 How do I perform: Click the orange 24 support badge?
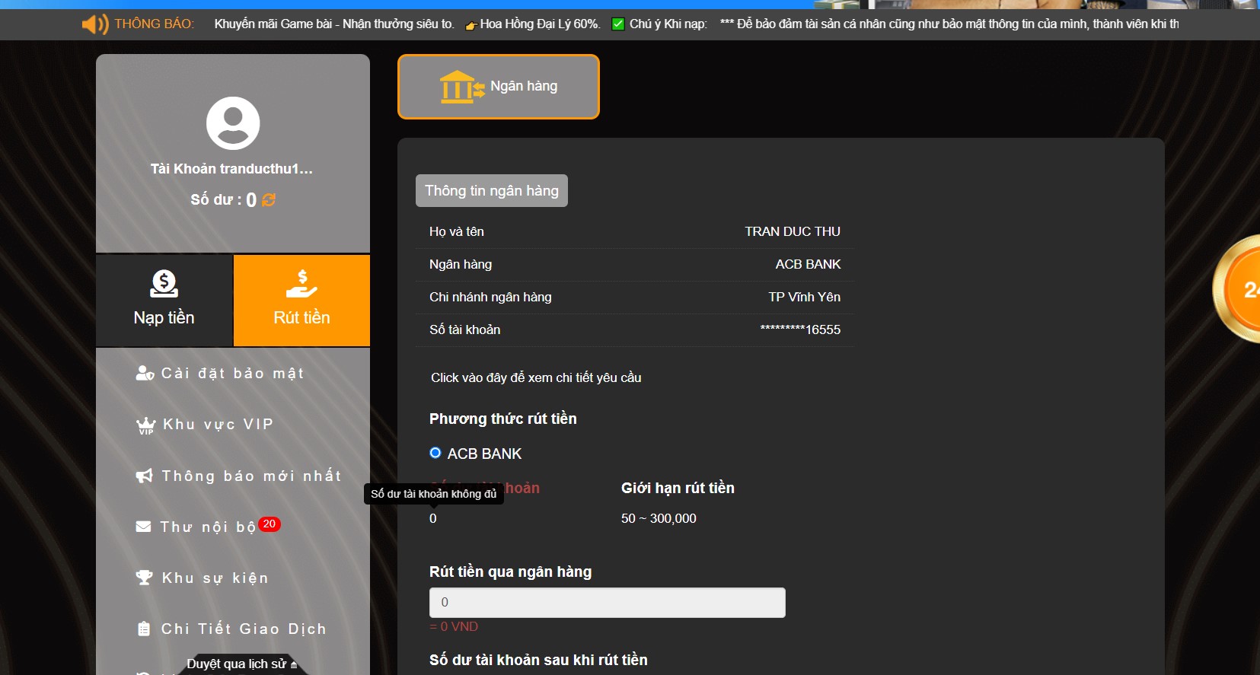[1242, 289]
